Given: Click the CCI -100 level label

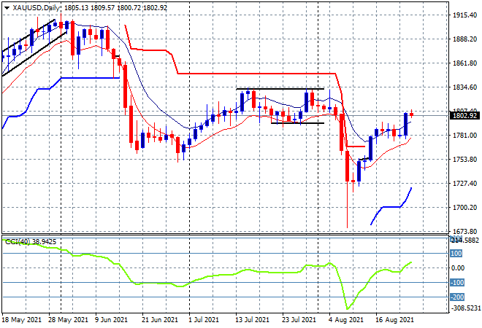Looking at the screenshot, I should coord(457,283).
